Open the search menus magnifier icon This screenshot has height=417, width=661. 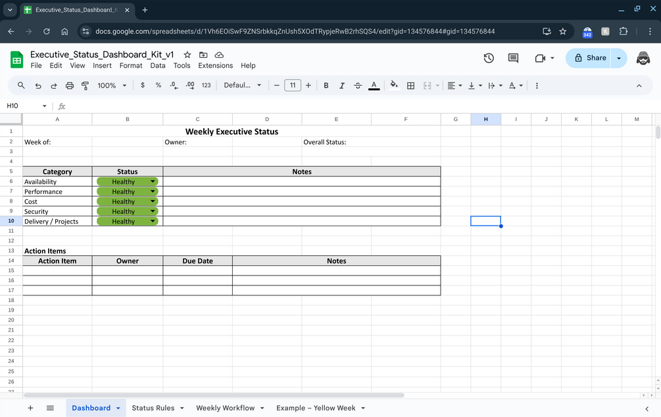pos(21,86)
